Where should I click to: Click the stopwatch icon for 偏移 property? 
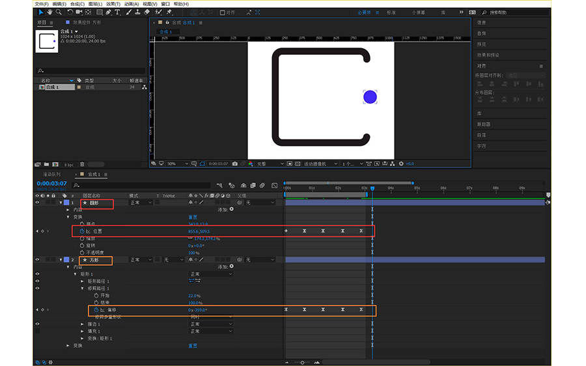click(x=95, y=310)
